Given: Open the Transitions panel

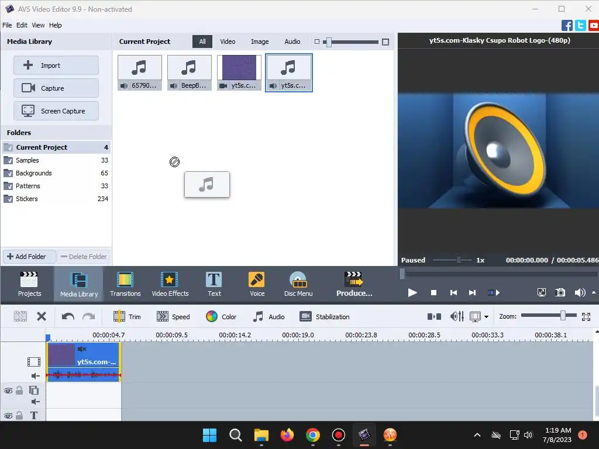Looking at the screenshot, I should 125,284.
